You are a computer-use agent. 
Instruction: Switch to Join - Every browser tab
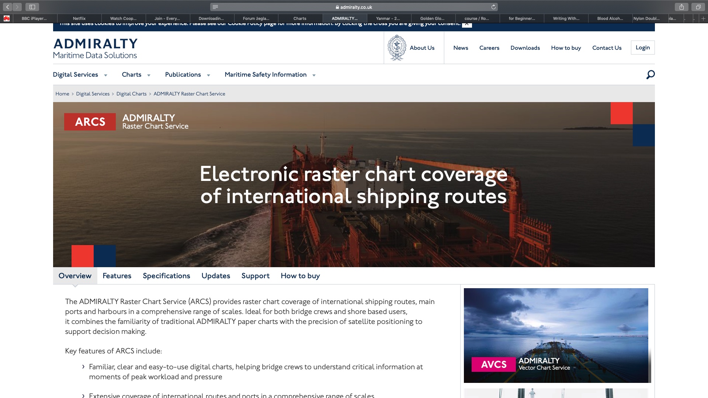(168, 18)
